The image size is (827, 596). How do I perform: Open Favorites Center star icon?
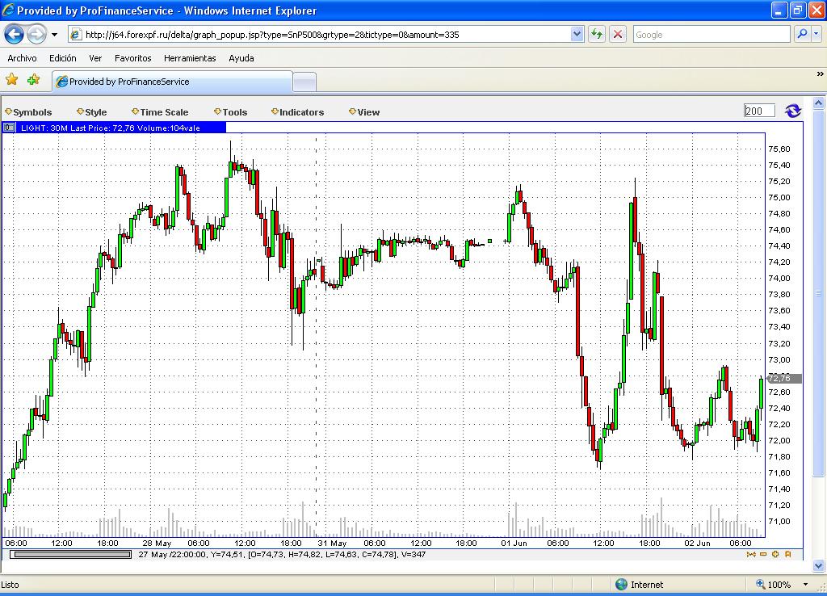click(x=11, y=80)
